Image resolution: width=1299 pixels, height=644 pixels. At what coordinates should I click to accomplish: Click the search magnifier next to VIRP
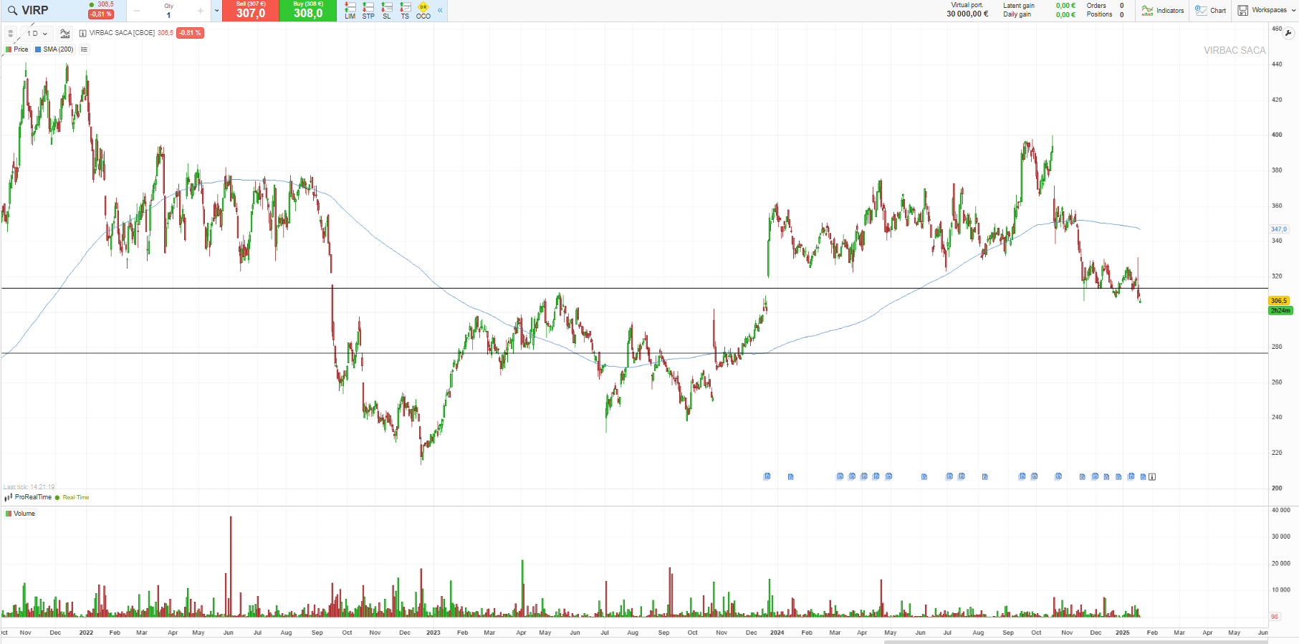click(x=12, y=11)
